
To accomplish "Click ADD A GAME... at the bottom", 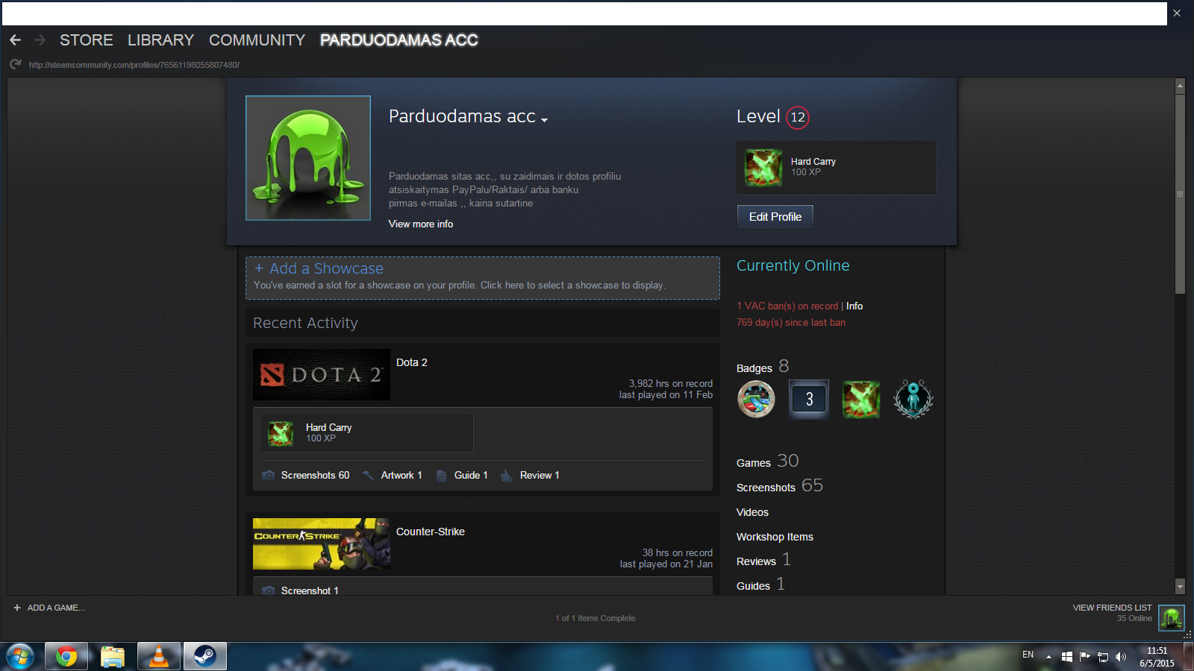I will (56, 608).
